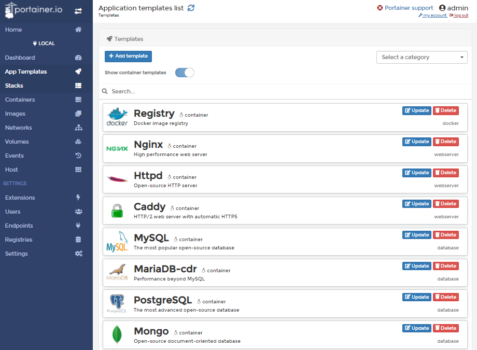Image resolution: width=477 pixels, height=350 pixels.
Task: Click the Endpoints plug icon
Action: click(x=78, y=226)
